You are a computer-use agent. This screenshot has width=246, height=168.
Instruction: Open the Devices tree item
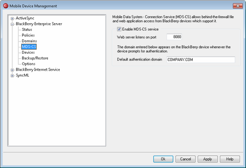coord(28,52)
